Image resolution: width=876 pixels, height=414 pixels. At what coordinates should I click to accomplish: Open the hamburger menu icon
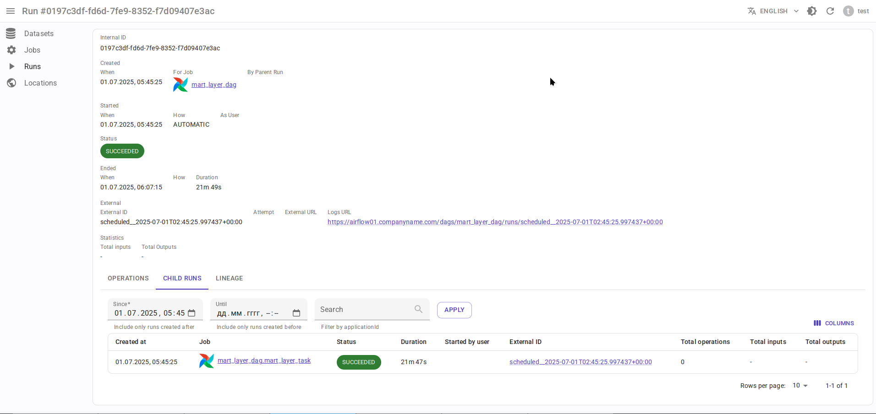11,11
